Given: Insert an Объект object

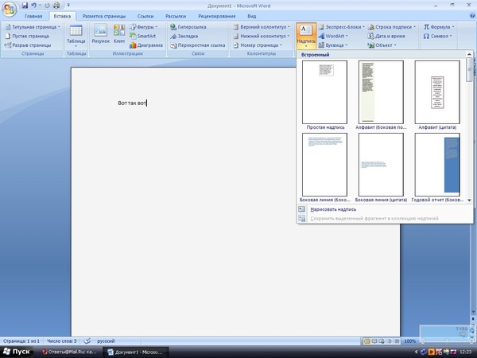Looking at the screenshot, I should click(x=382, y=45).
